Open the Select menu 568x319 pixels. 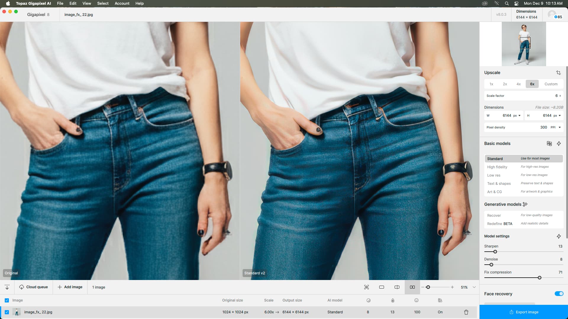[x=103, y=4]
